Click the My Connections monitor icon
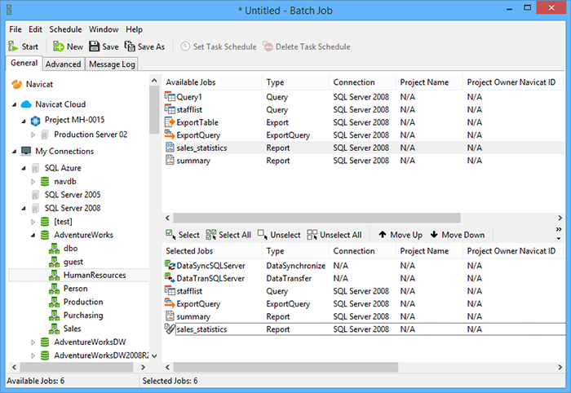This screenshot has width=571, height=393. (26, 152)
